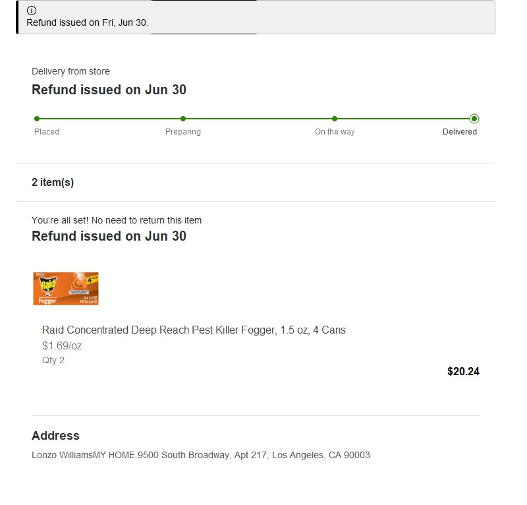Image resolution: width=527 pixels, height=505 pixels.
Task: Click the Raid Fogger product thumbnail
Action: point(66,289)
